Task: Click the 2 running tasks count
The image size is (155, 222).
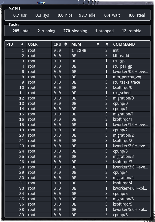Action: click(46, 31)
